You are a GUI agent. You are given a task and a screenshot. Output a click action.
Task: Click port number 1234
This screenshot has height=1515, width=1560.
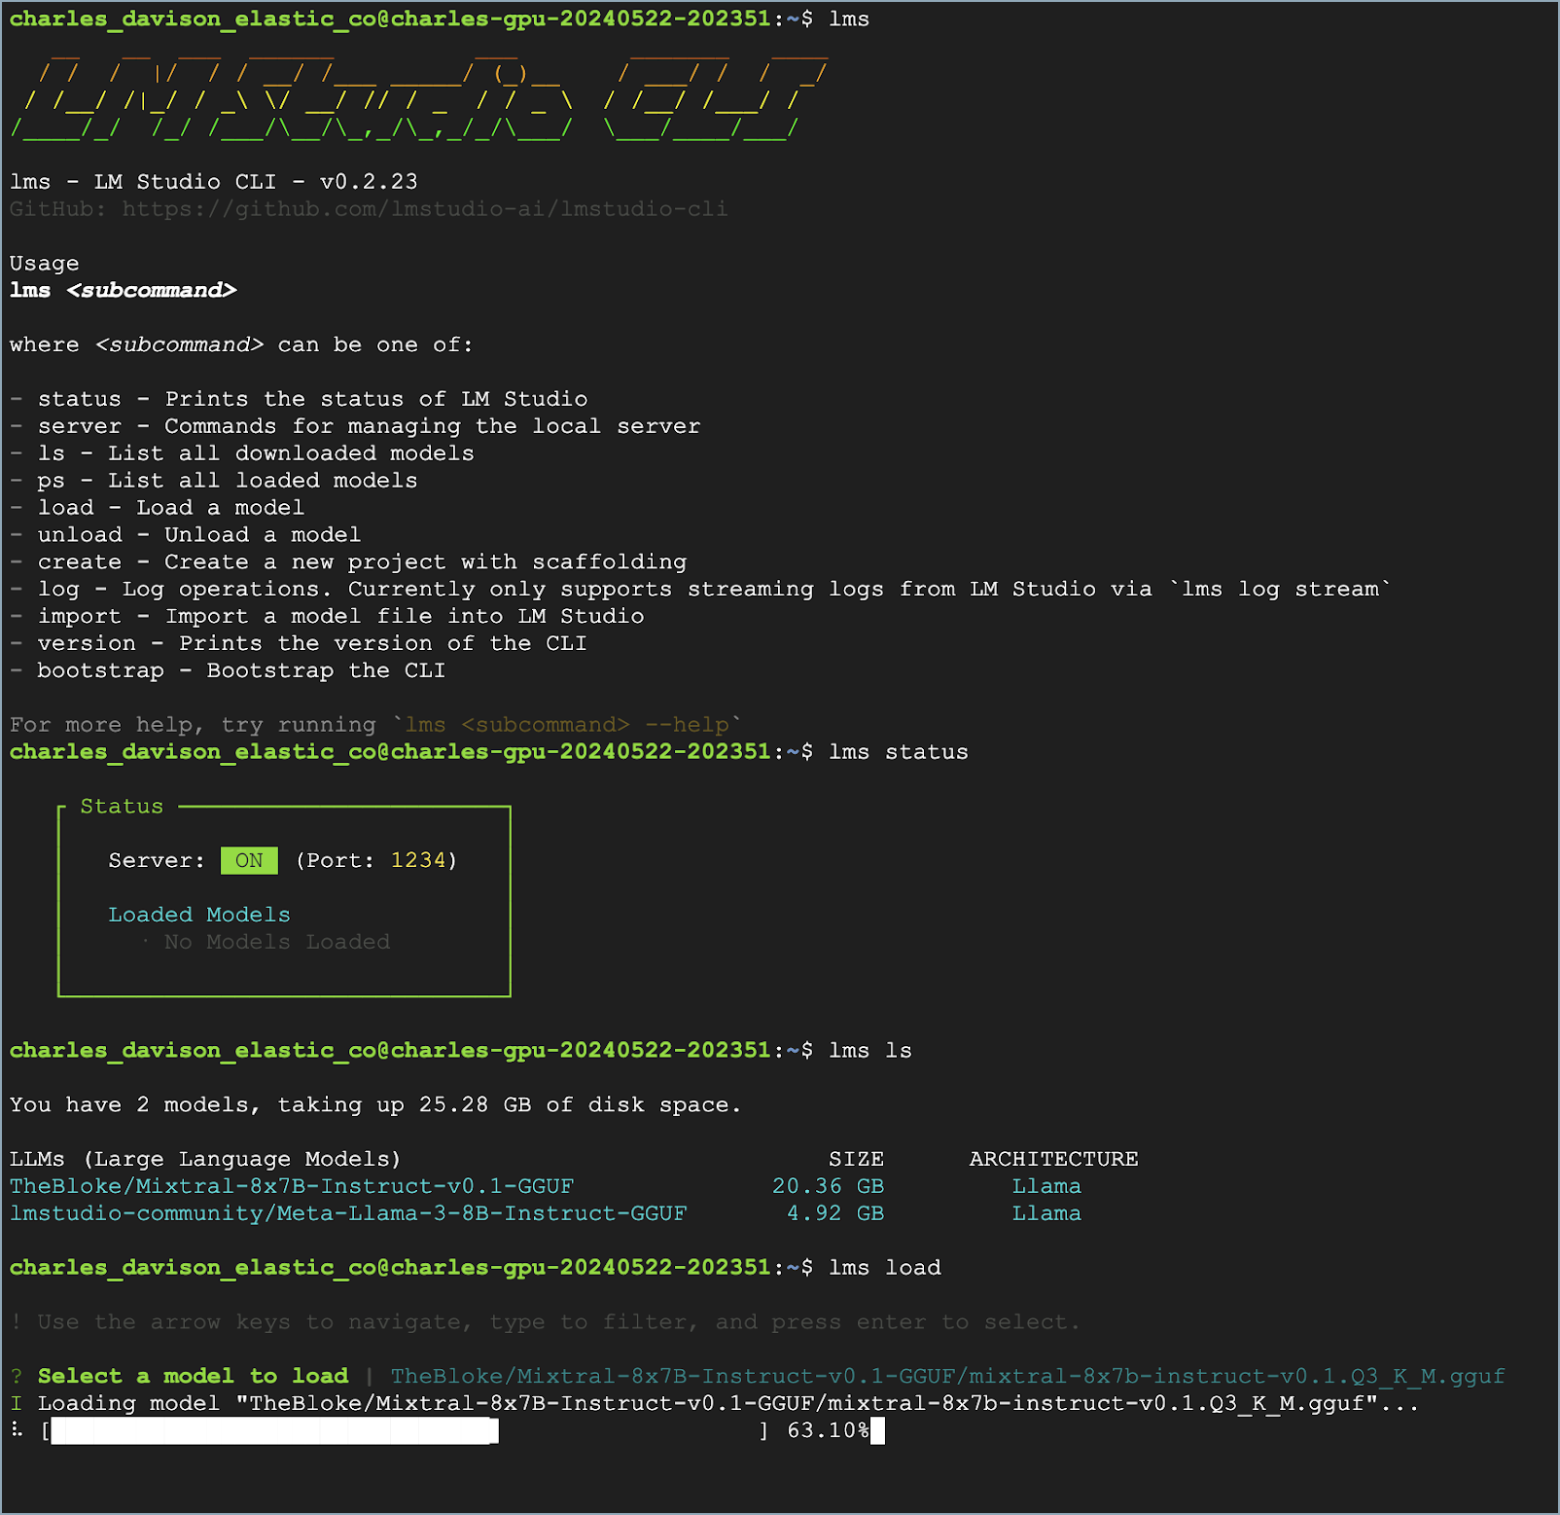tap(420, 860)
